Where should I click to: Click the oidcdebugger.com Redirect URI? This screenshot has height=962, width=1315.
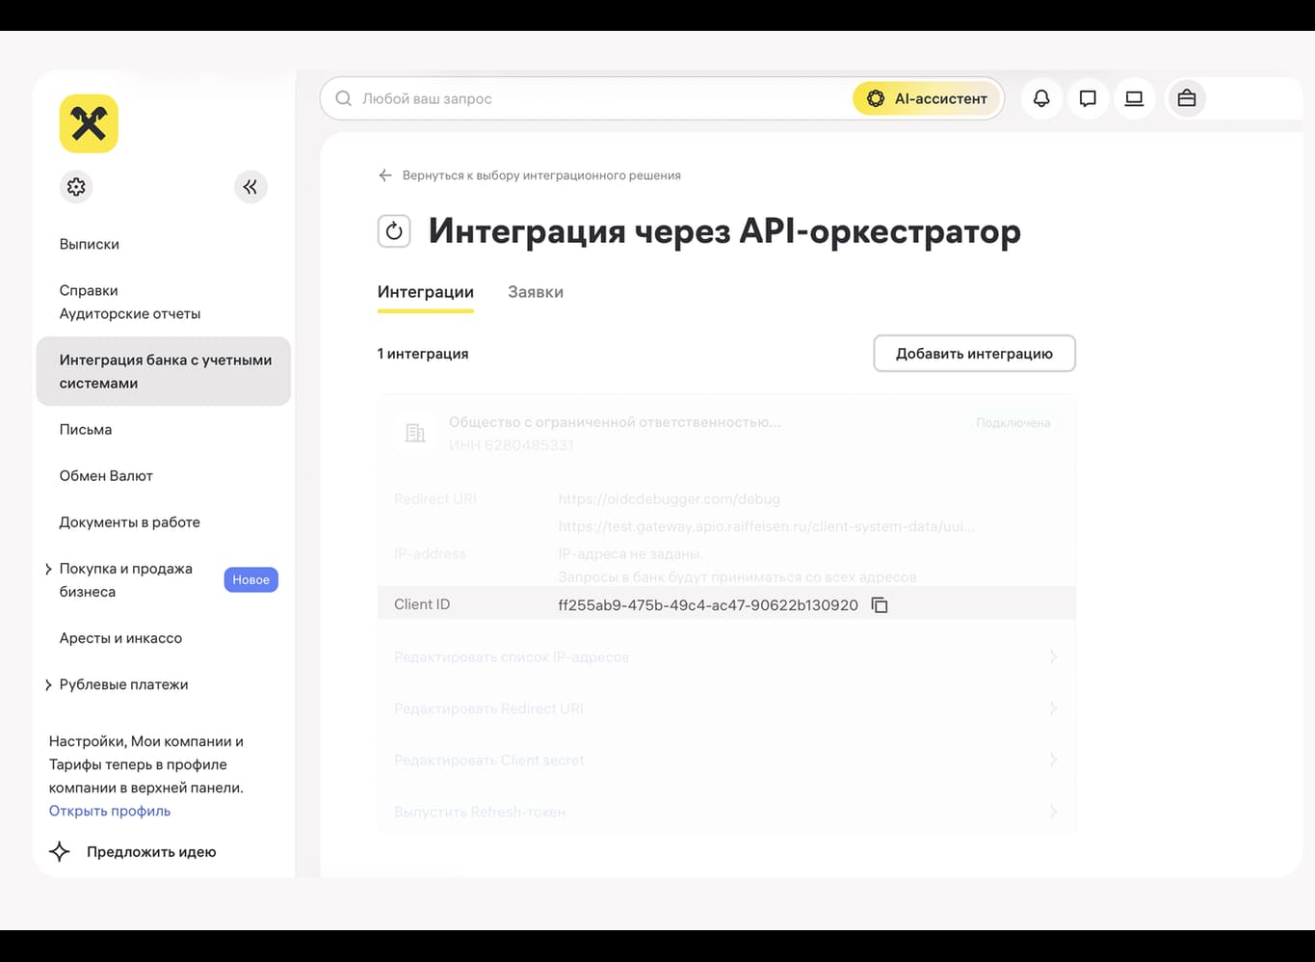coord(670,498)
